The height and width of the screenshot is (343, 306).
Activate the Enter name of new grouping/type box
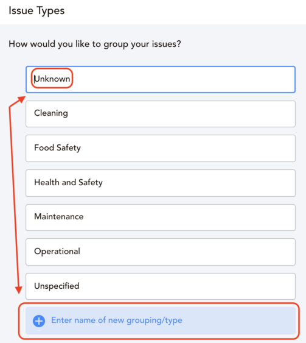coord(161,320)
